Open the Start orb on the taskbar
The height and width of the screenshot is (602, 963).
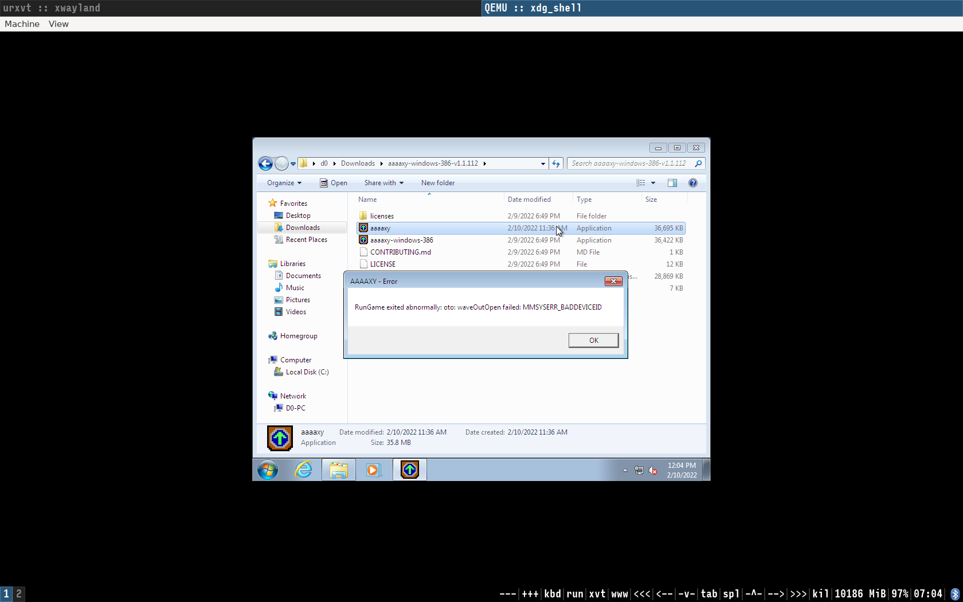267,470
